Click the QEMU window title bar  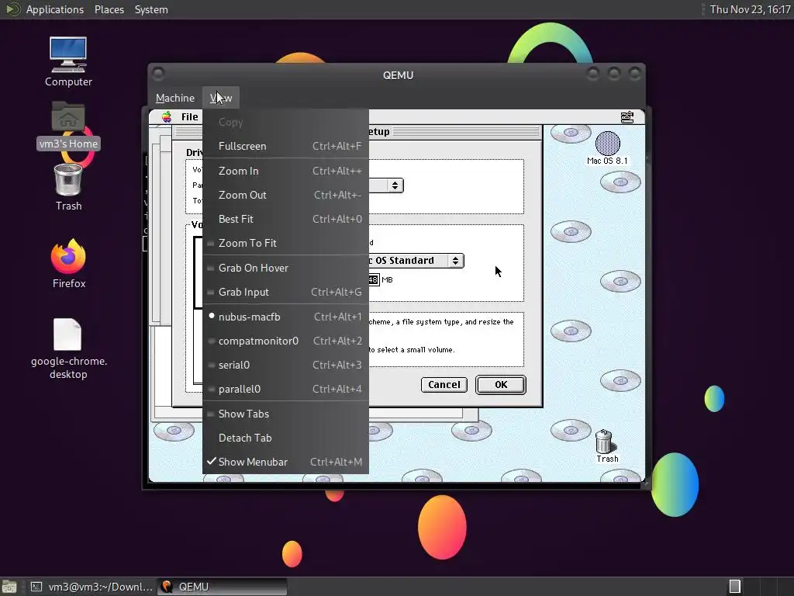pos(398,75)
